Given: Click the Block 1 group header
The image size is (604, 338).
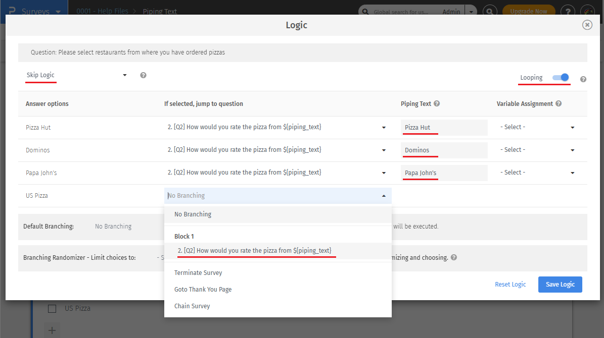Looking at the screenshot, I should (184, 237).
